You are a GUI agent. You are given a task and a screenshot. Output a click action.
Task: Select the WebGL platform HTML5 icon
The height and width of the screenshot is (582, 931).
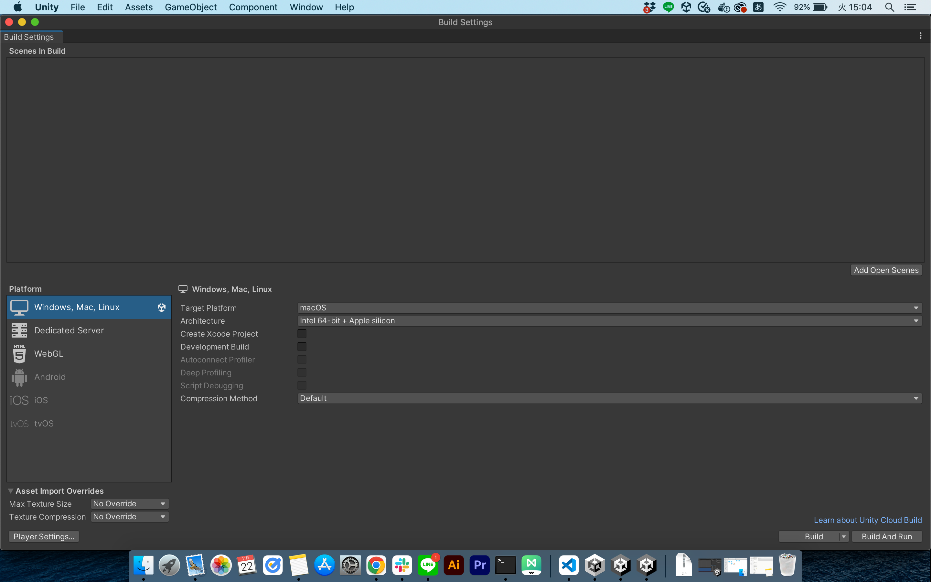click(19, 354)
